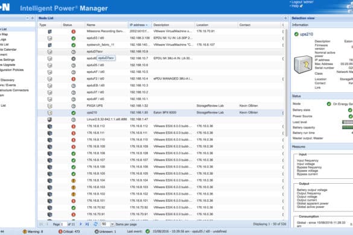Click the refresh icon in the pagination bar
Screen dimensions: 353x235
coord(95,224)
